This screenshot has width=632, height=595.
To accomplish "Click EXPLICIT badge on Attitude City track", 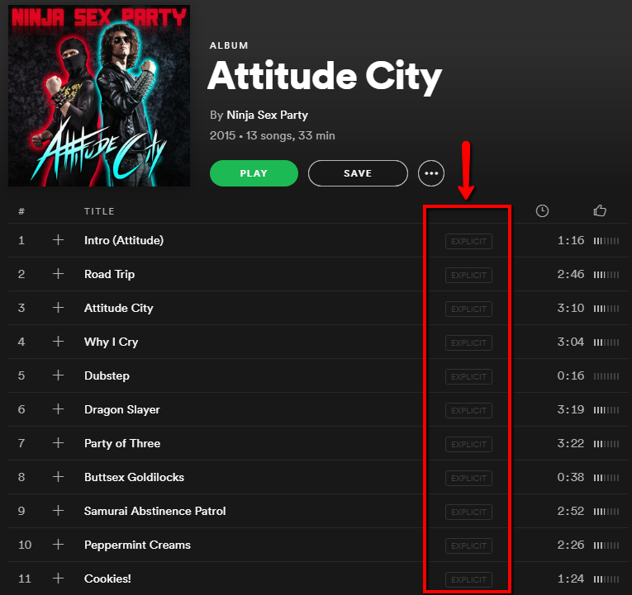I will tap(468, 309).
